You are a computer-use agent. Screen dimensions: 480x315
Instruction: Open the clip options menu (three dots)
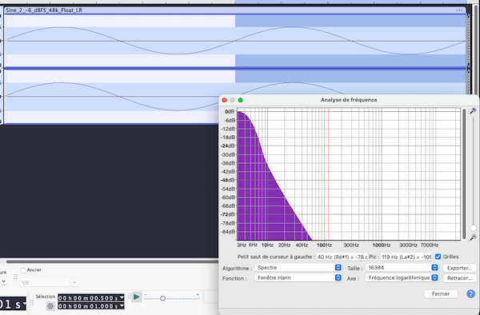459,10
